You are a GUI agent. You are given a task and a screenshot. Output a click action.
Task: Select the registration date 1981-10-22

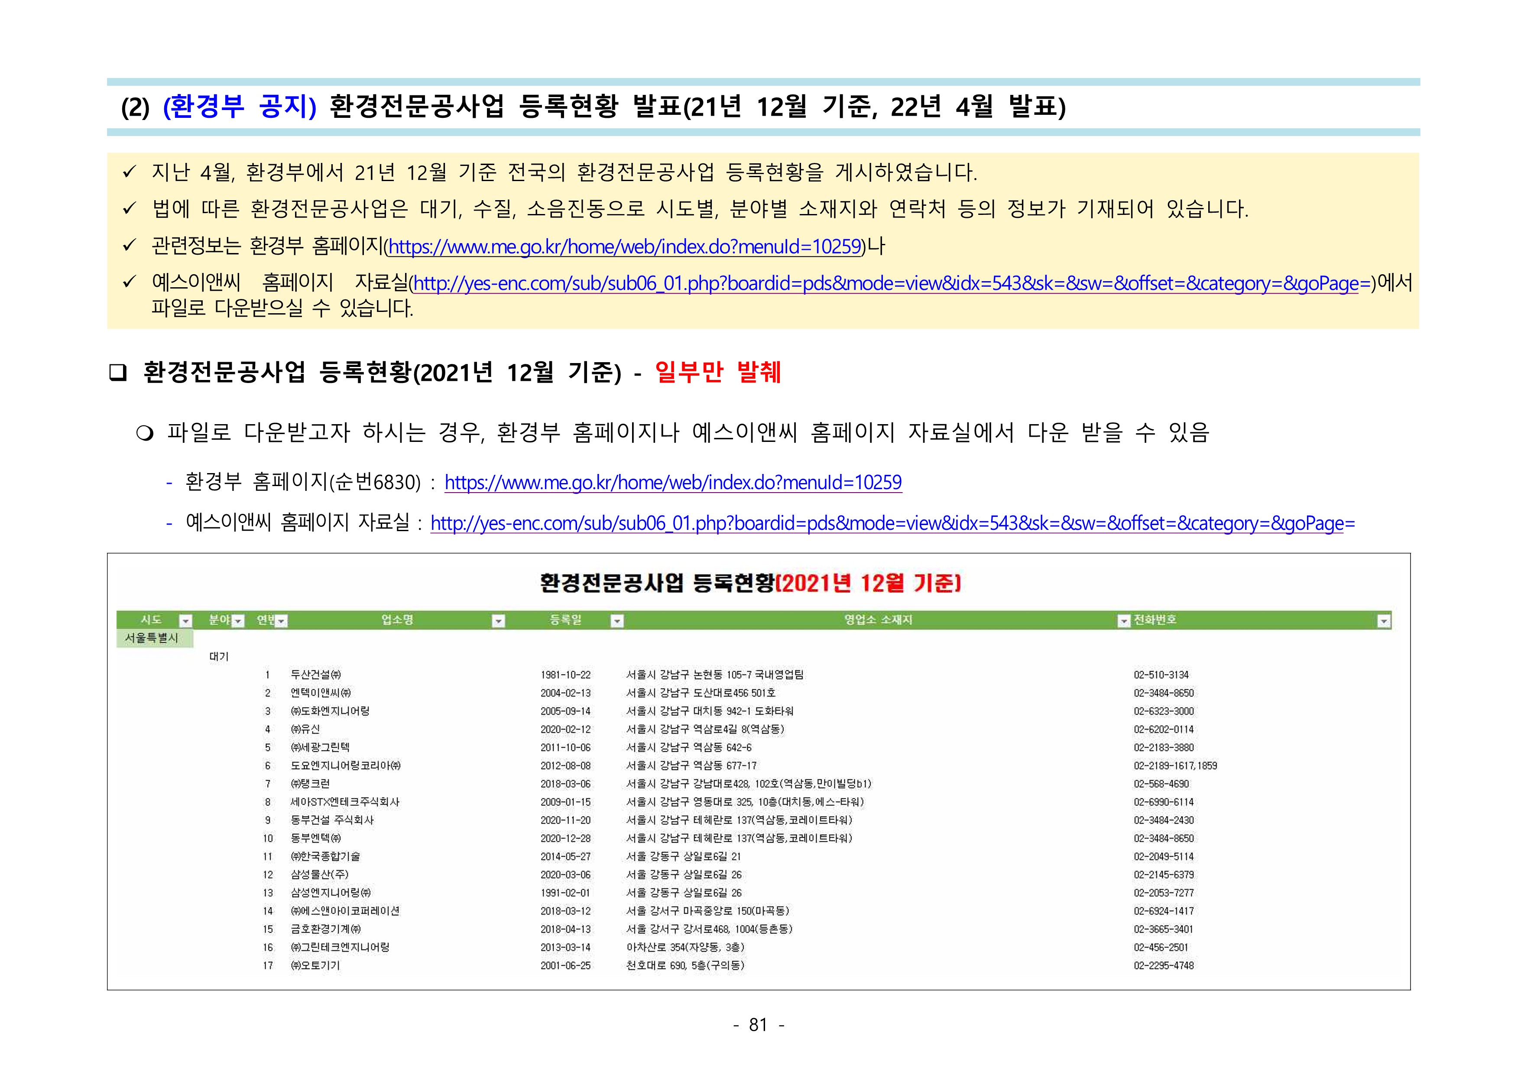click(565, 675)
